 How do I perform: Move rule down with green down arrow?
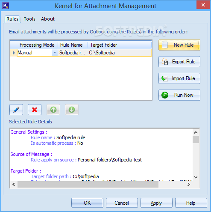pyautogui.click(x=72, y=110)
